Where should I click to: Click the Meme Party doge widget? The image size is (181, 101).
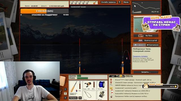[x=160, y=86]
